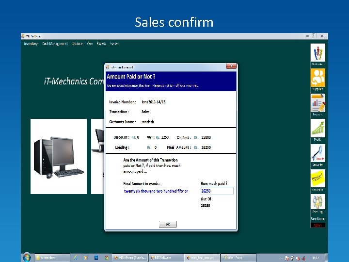Open the Security key icon

click(x=318, y=153)
